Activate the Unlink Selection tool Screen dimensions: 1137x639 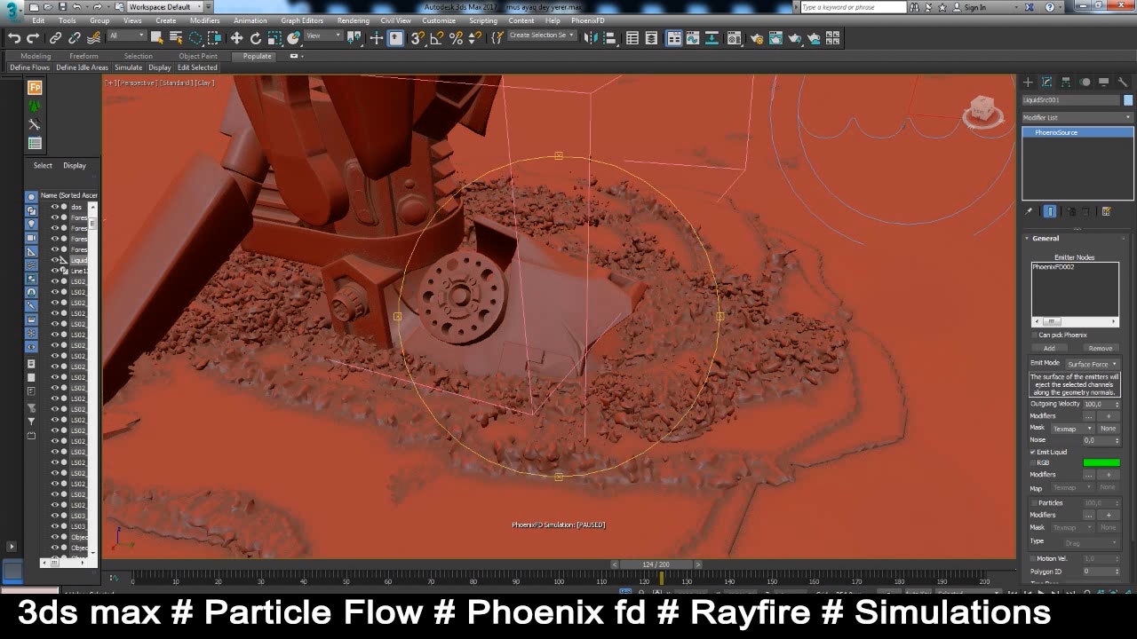tap(75, 38)
